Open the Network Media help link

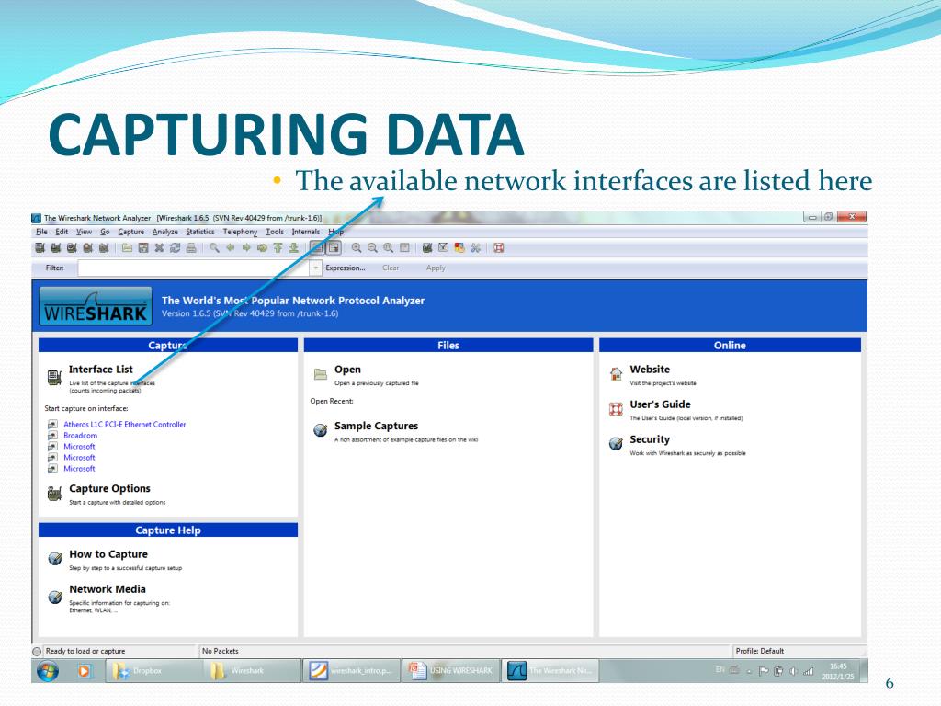[x=108, y=589]
